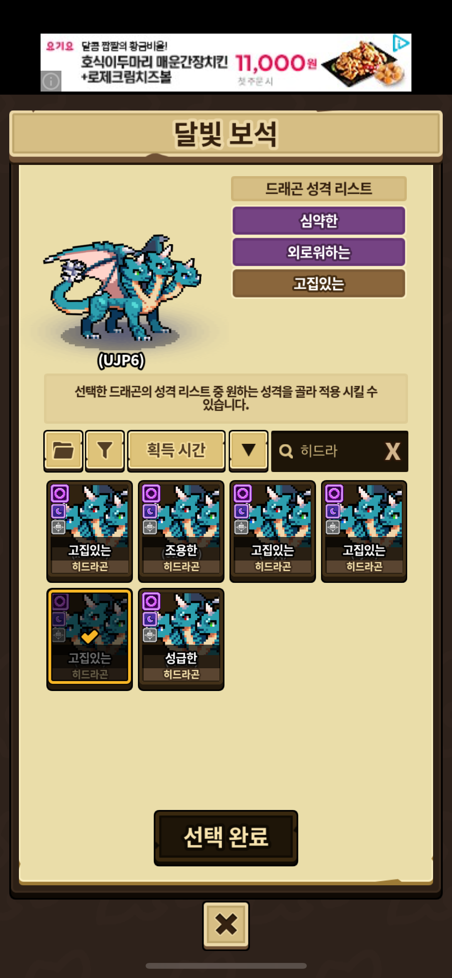Image resolution: width=452 pixels, height=978 pixels.
Task: Choose the 고집있는 personality option
Action: [x=319, y=284]
